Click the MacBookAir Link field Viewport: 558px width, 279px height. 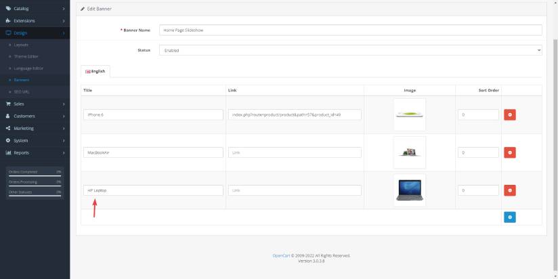295,153
